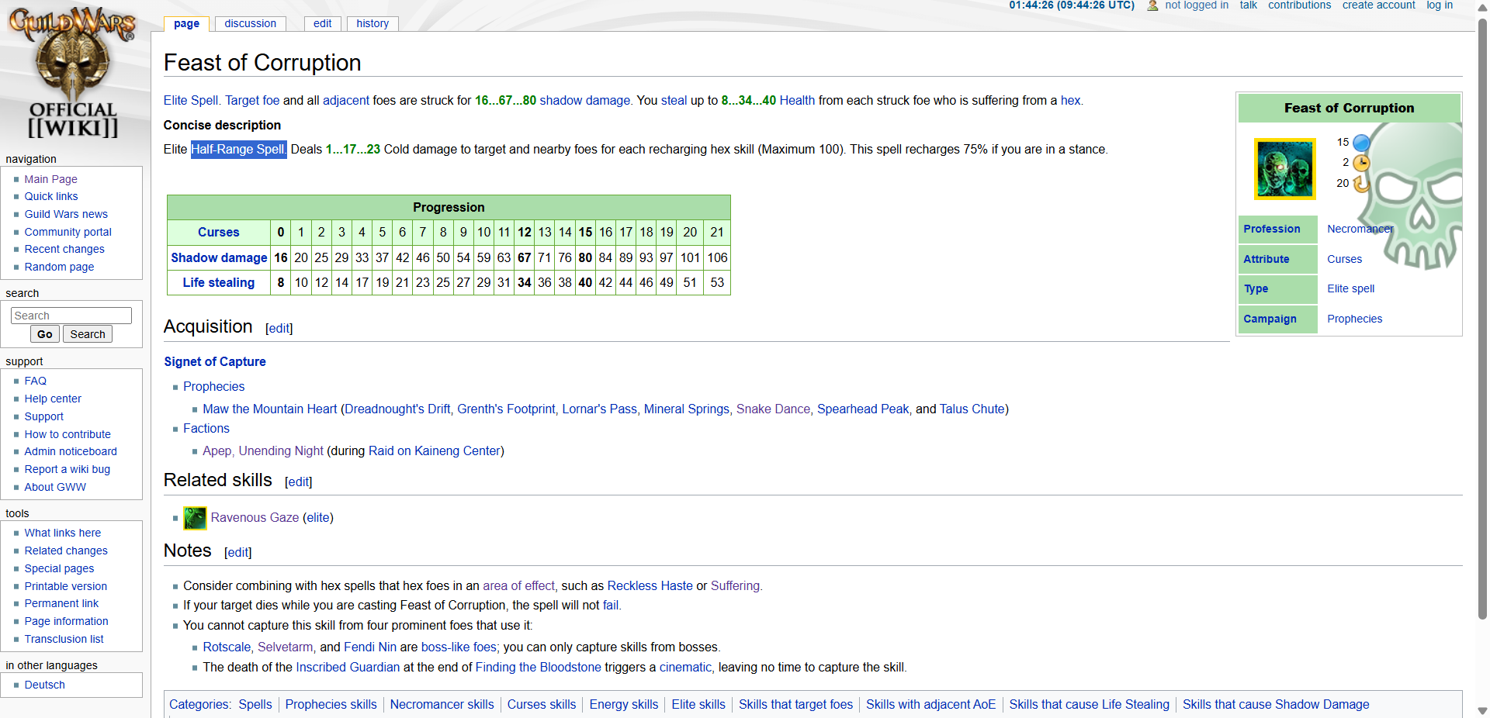This screenshot has height=718, width=1490.
Task: Select the page tab
Action: (186, 23)
